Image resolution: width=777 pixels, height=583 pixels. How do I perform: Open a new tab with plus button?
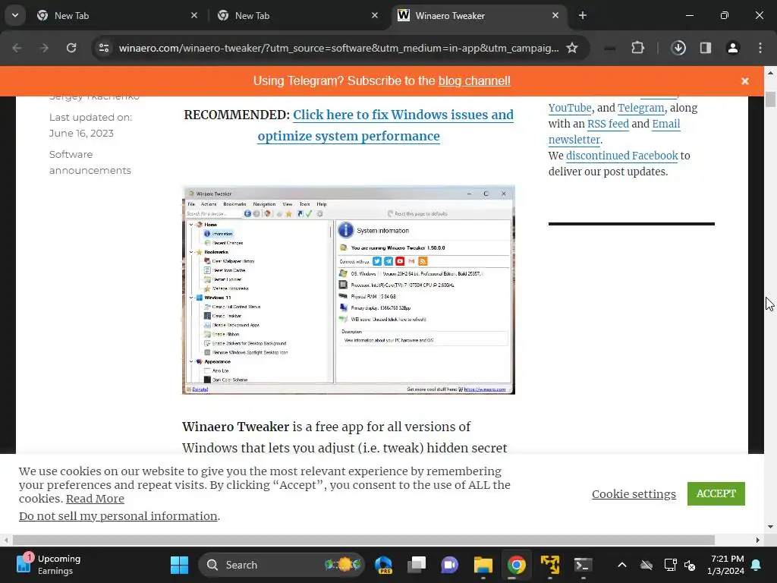click(583, 15)
